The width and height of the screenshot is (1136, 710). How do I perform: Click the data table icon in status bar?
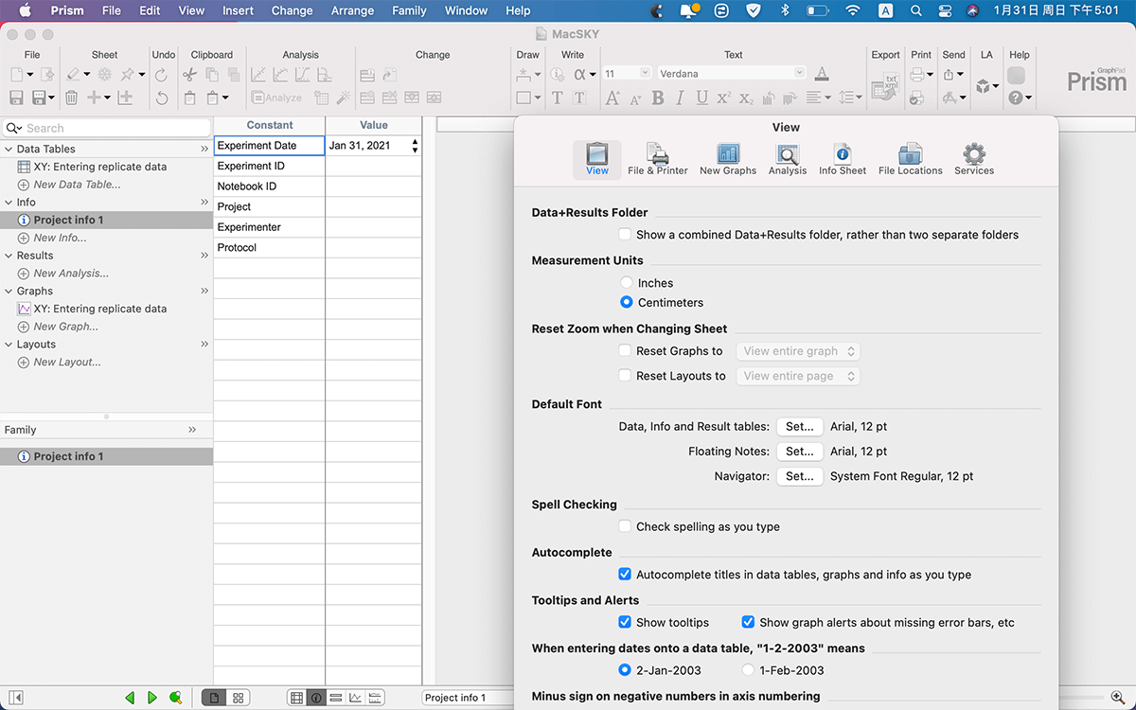tap(296, 698)
